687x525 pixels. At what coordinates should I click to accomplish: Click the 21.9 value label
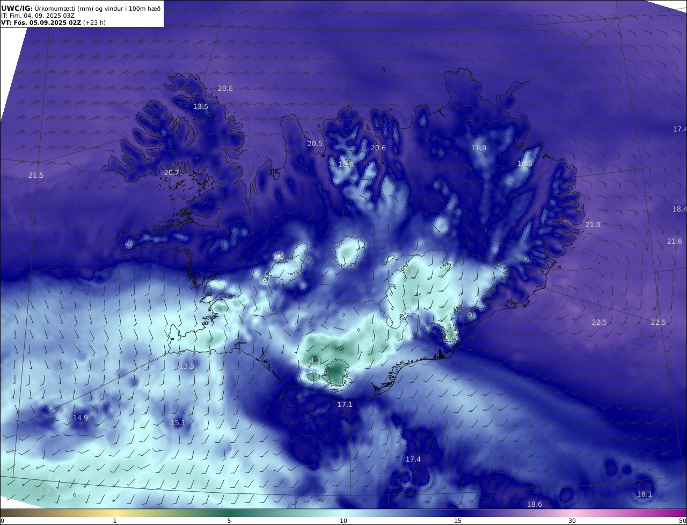(593, 225)
